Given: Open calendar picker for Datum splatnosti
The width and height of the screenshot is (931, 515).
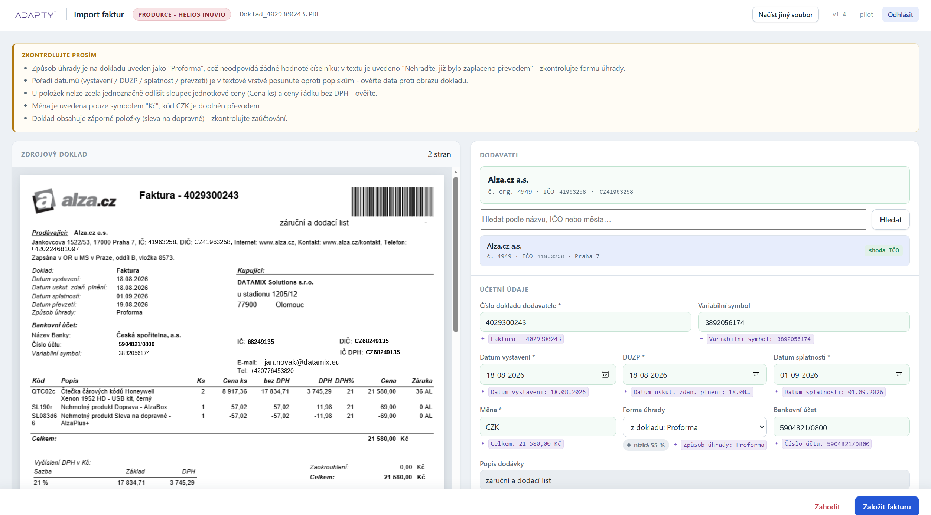Looking at the screenshot, I should [x=899, y=374].
